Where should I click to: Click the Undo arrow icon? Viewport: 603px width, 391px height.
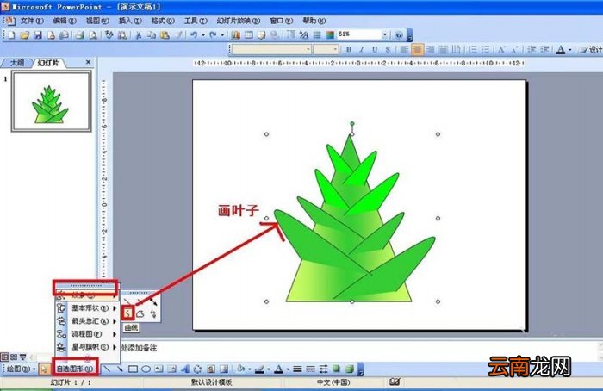tap(194, 35)
